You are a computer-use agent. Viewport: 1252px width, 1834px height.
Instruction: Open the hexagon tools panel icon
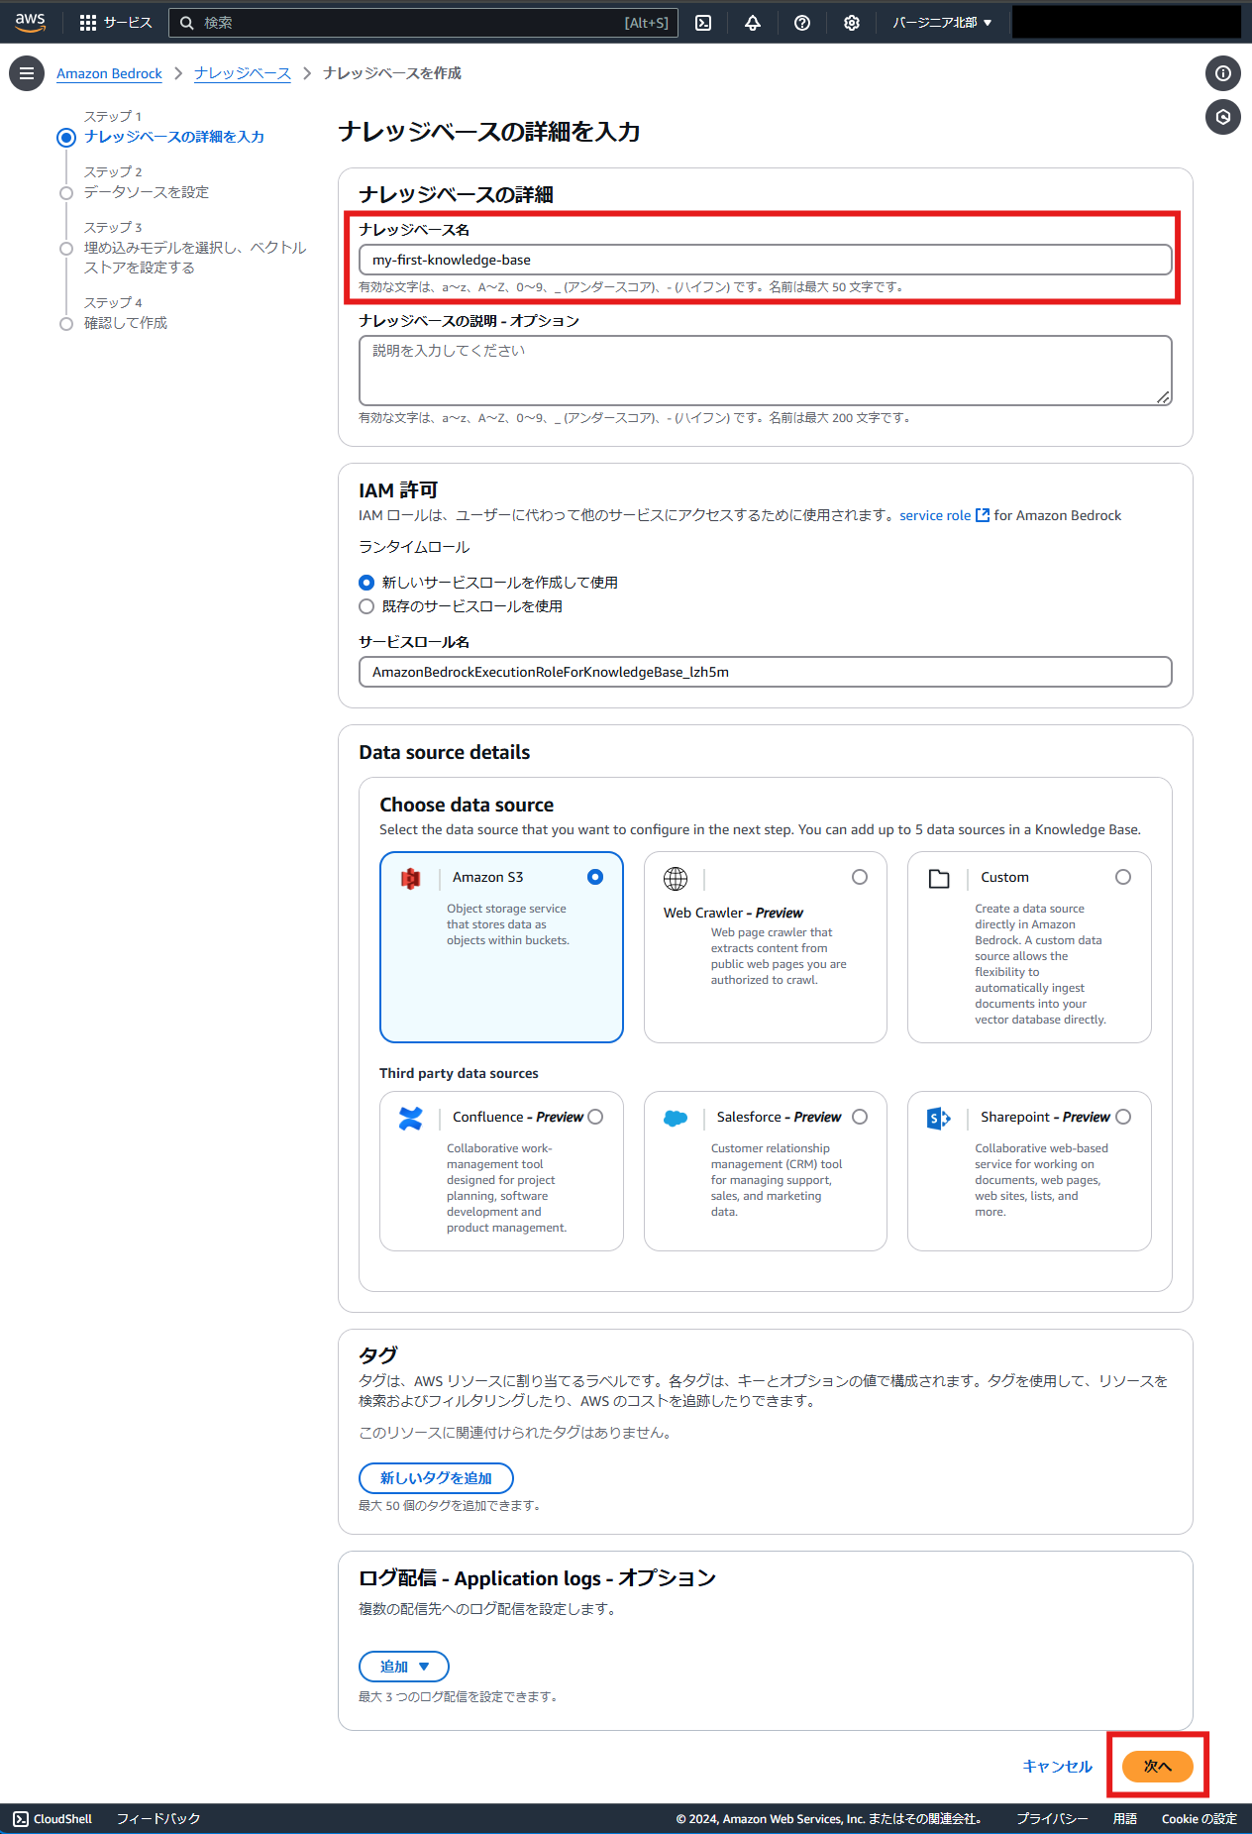click(1223, 117)
